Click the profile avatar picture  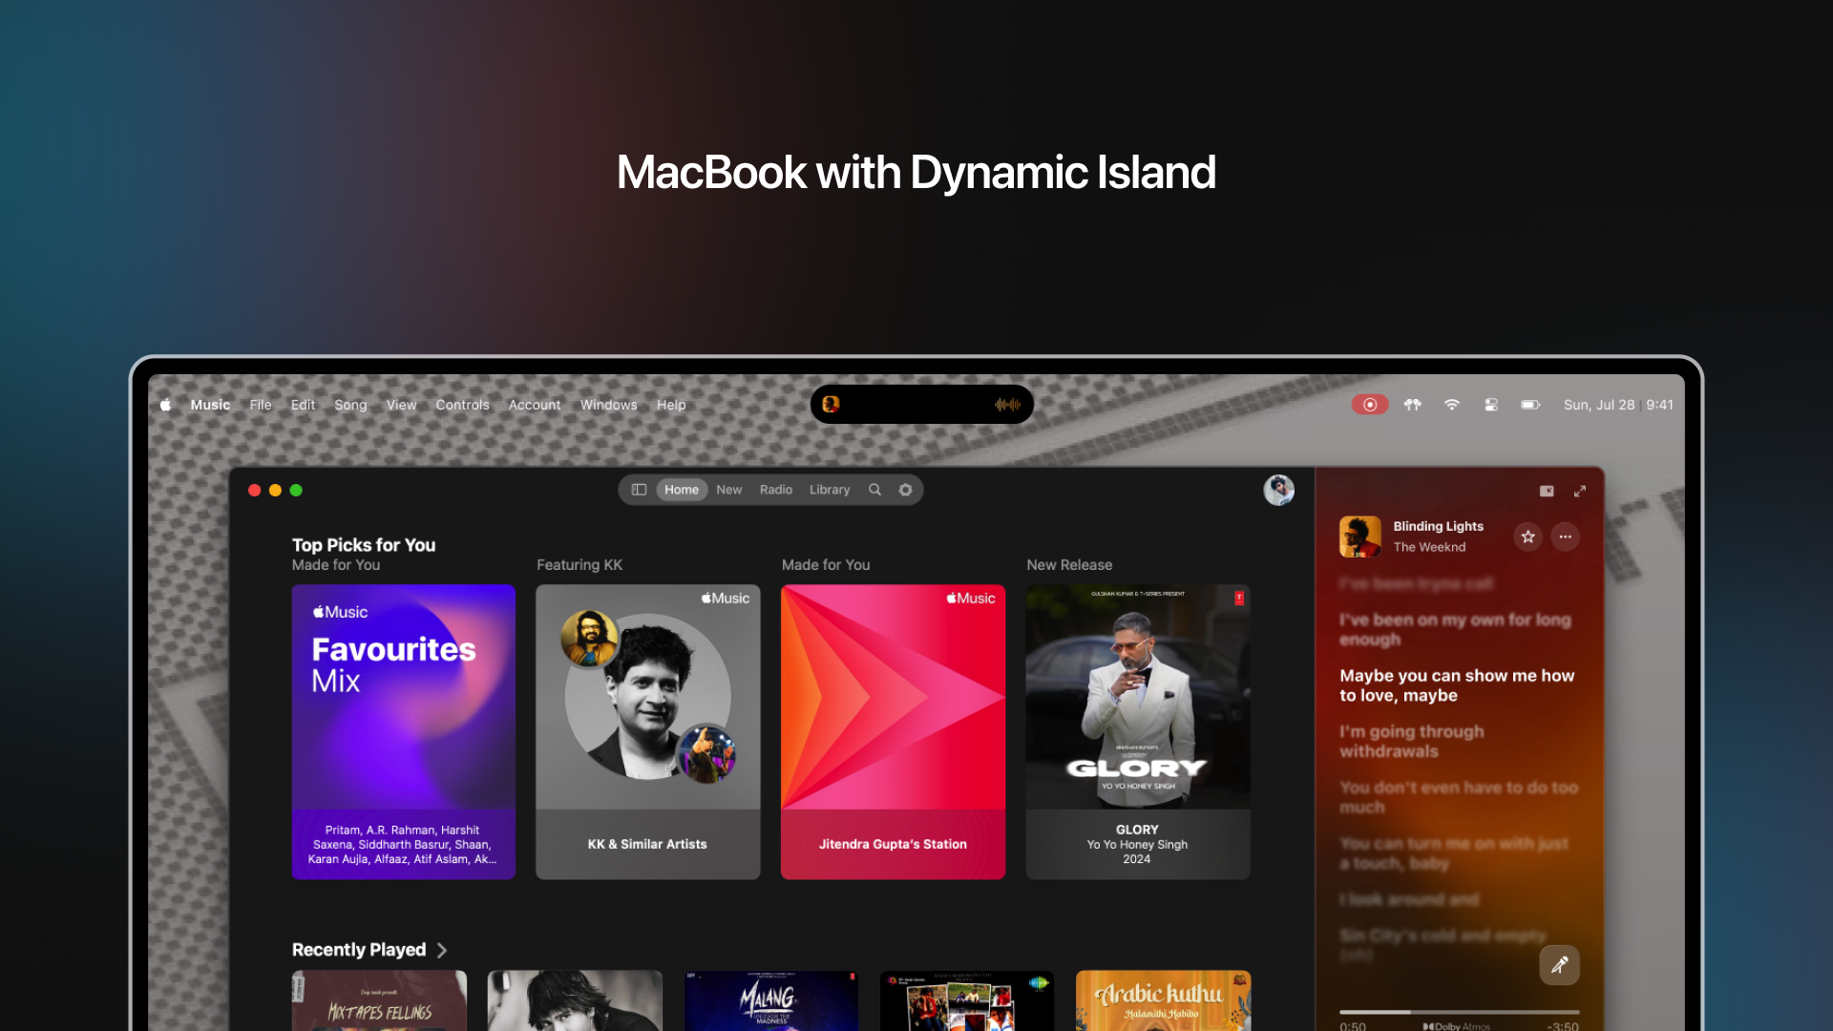point(1278,490)
